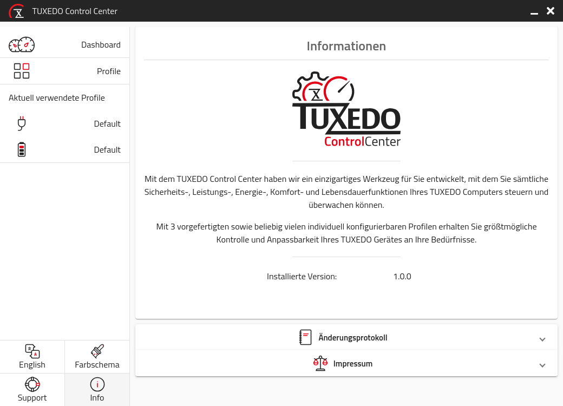The image size is (563, 406).
Task: Open the Support page
Action: pos(32,390)
